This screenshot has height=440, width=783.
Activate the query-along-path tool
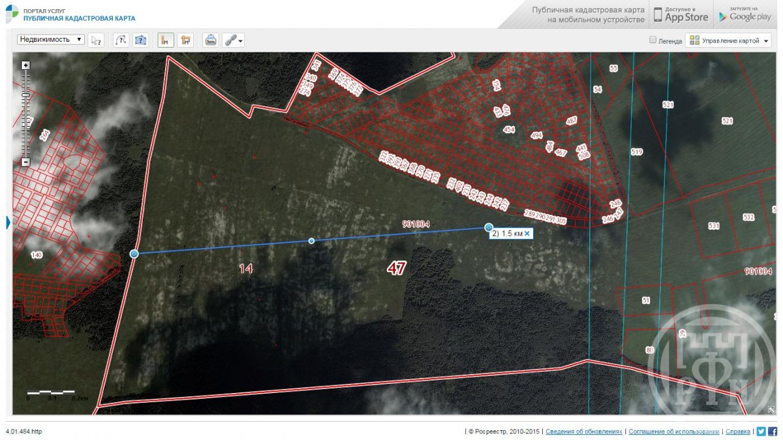point(121,40)
